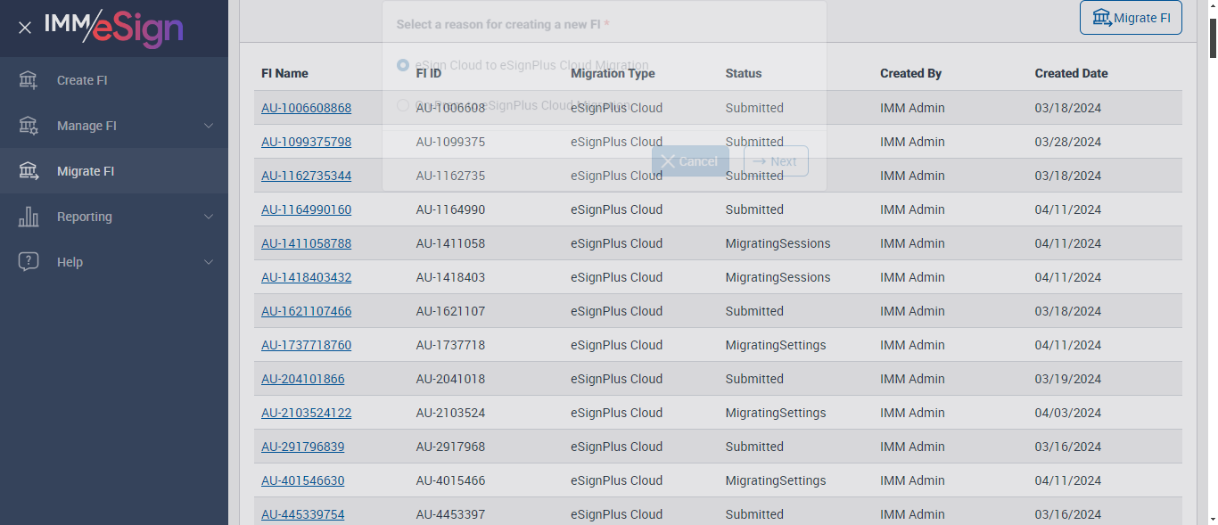Image resolution: width=1218 pixels, height=525 pixels.
Task: Click the Migrate FI button at top right
Action: 1131,18
